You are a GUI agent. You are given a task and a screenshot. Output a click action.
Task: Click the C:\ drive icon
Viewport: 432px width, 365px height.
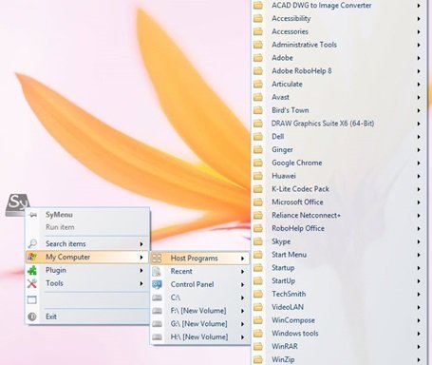[157, 298]
